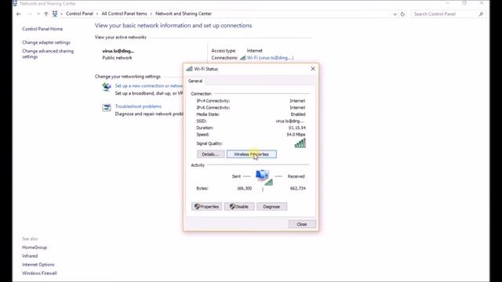
Task: Click the 54.0 Mbps speed value
Action: (296, 135)
